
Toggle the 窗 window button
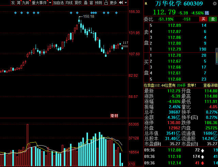coord(91,3)
